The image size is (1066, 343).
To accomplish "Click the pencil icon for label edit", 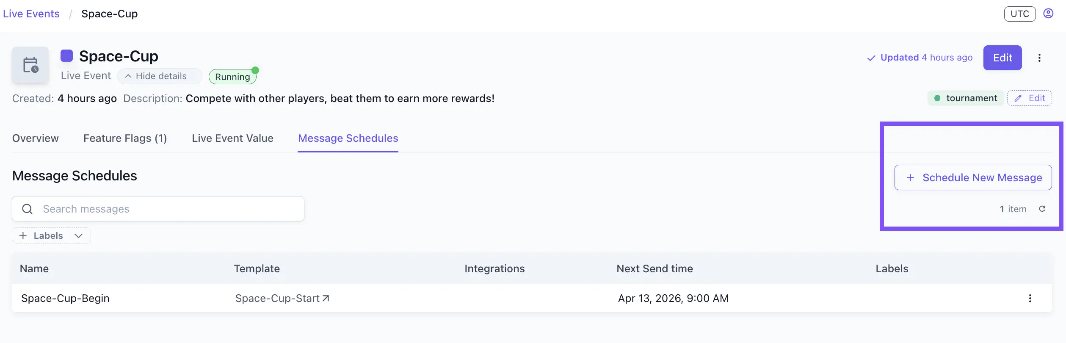I will [1018, 98].
